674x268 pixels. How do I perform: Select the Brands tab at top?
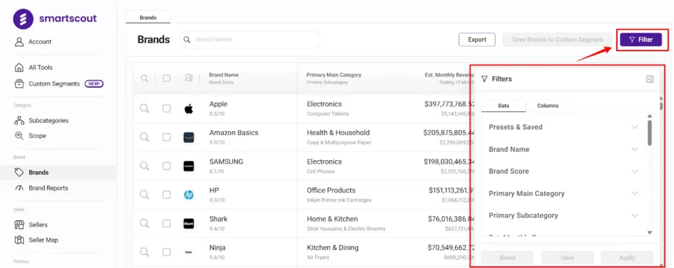[148, 18]
